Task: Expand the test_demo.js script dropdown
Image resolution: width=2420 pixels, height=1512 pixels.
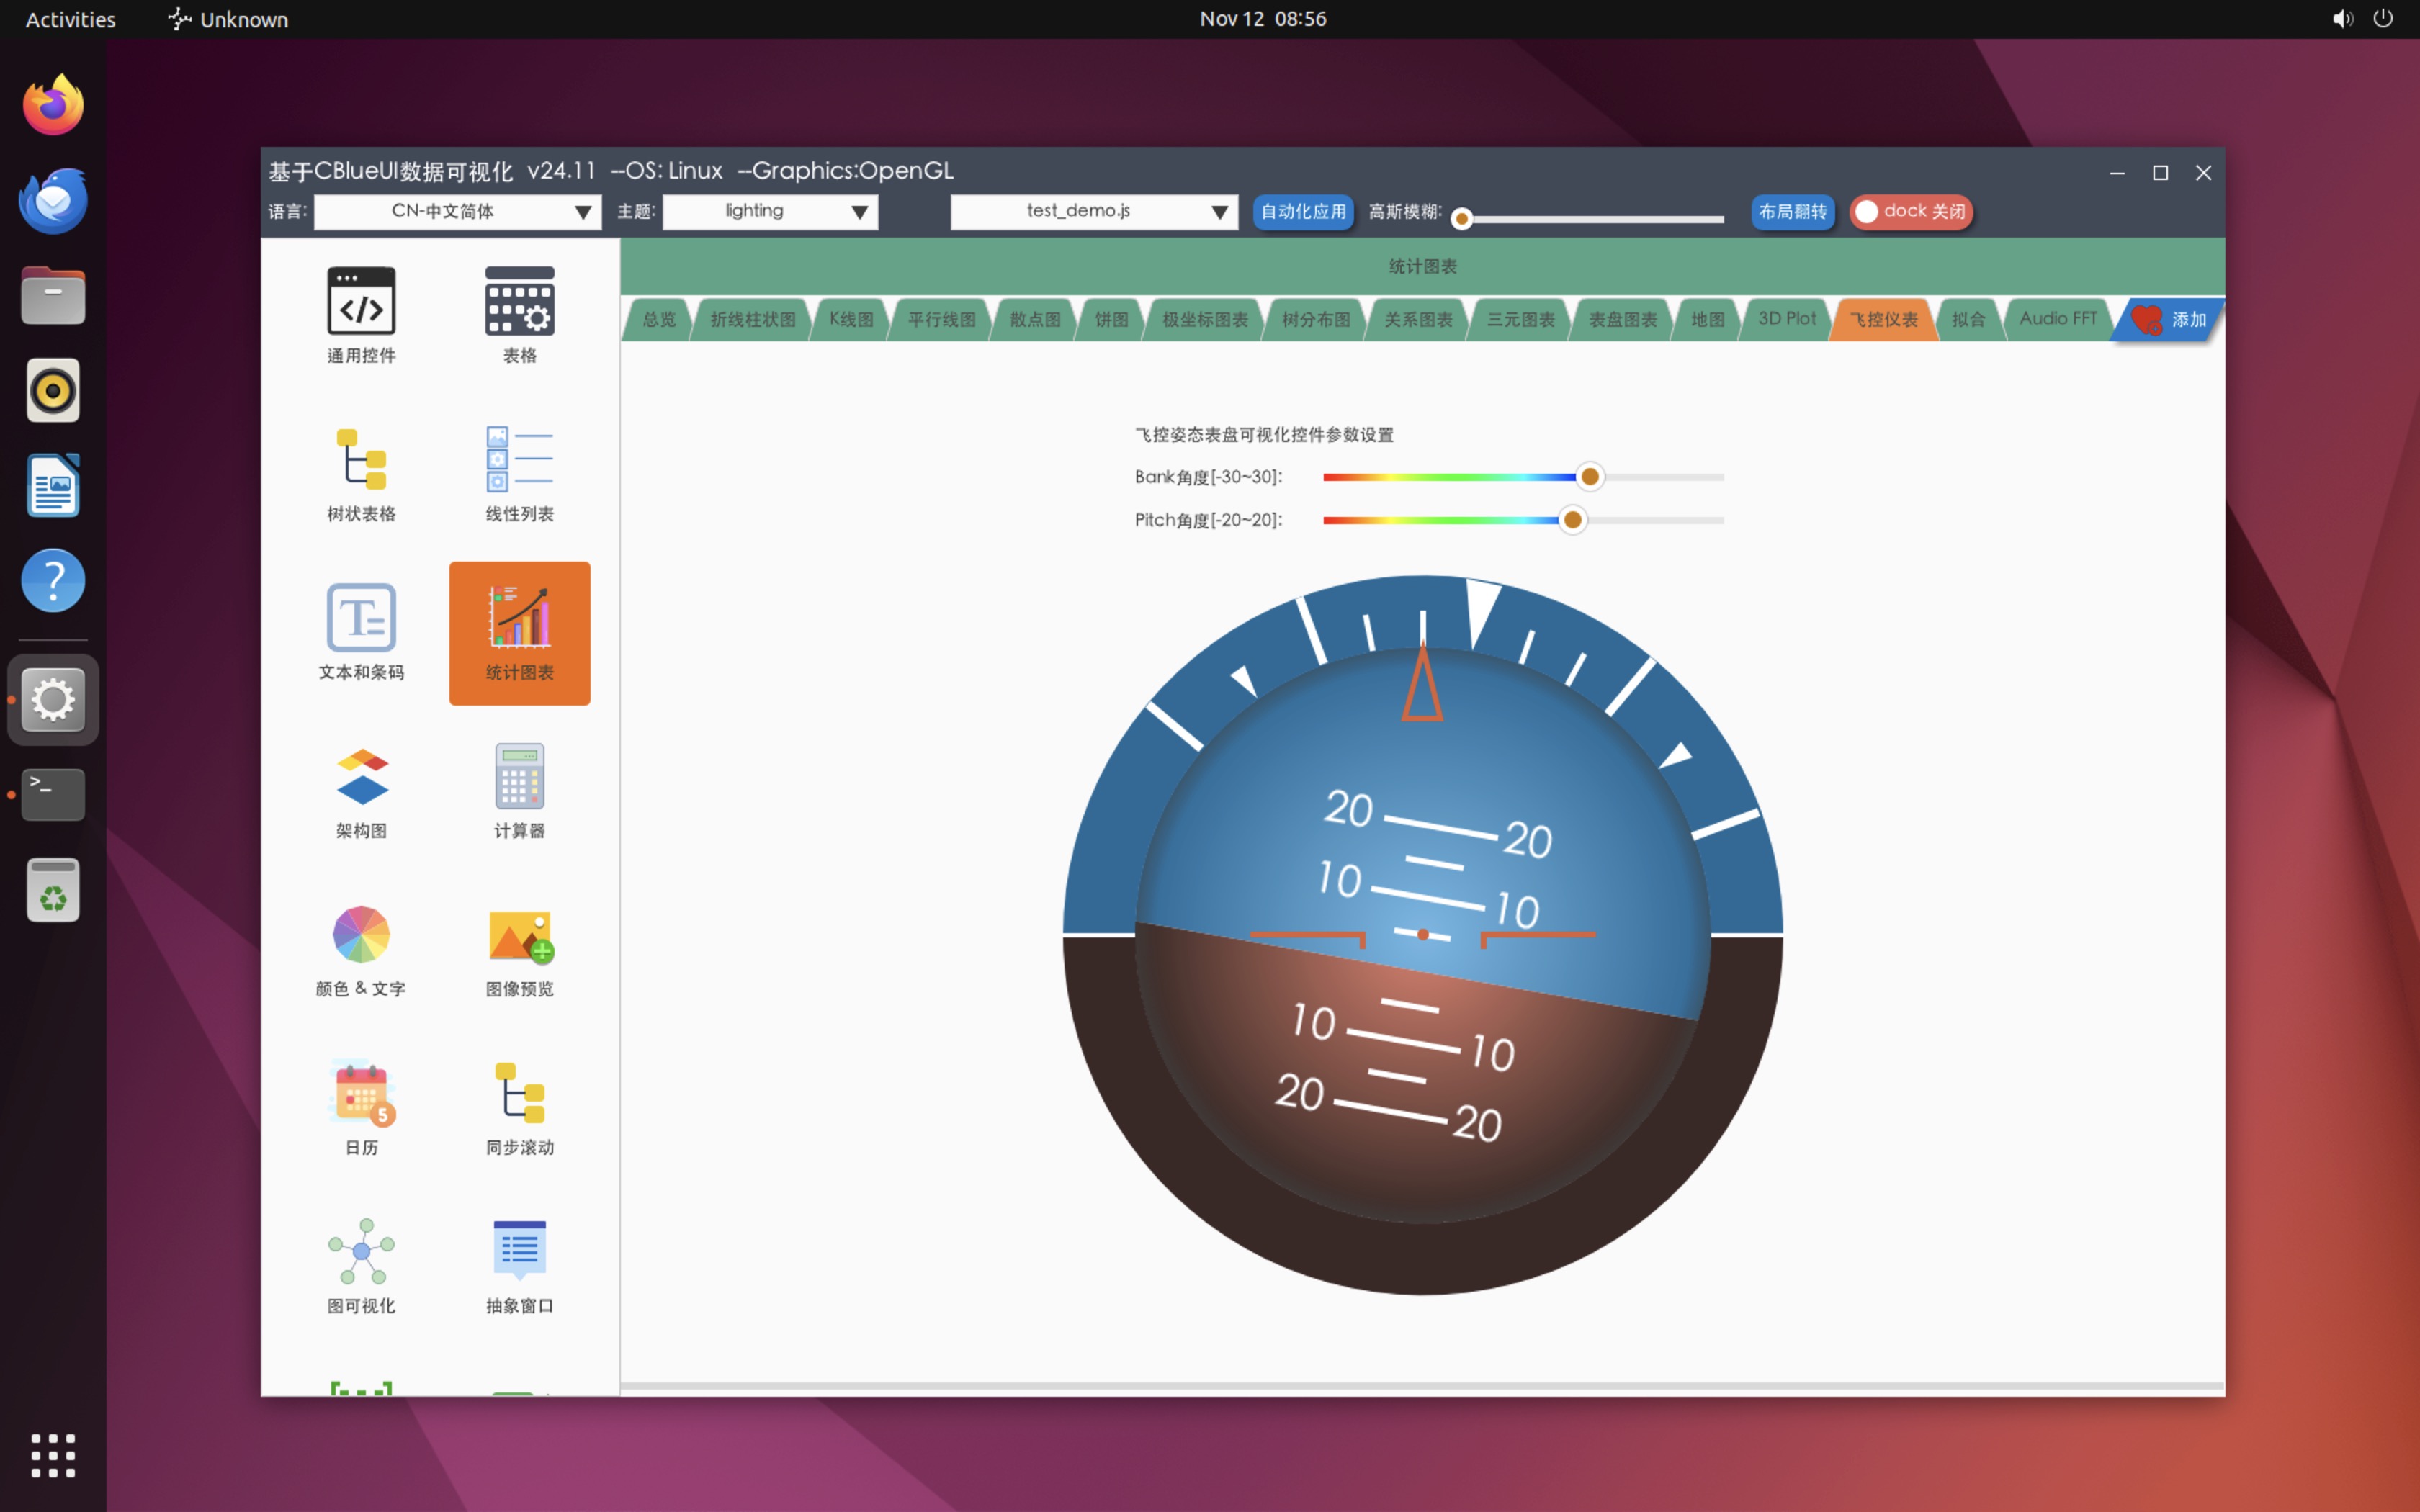Action: click(x=1094, y=211)
